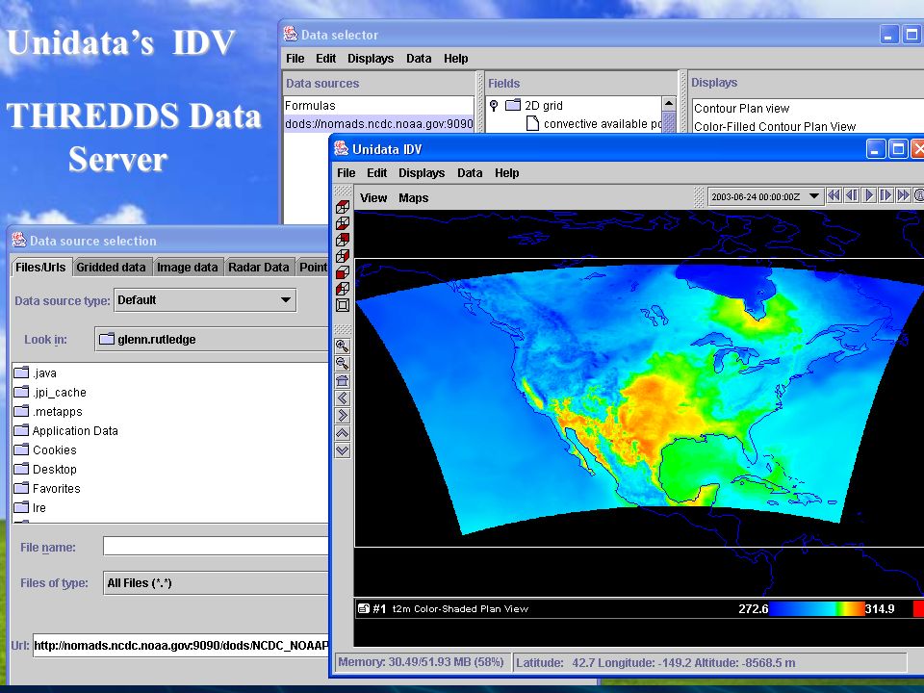Click the Url field with nomads address
The image size is (924, 693).
(x=181, y=645)
